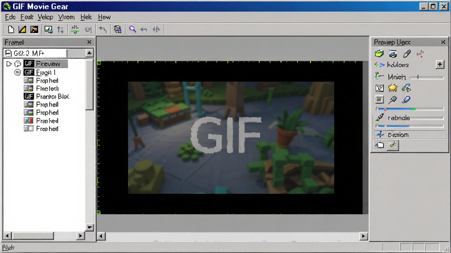The image size is (451, 253).
Task: Select the 'Flen lech' frame row
Action: [x=41, y=88]
